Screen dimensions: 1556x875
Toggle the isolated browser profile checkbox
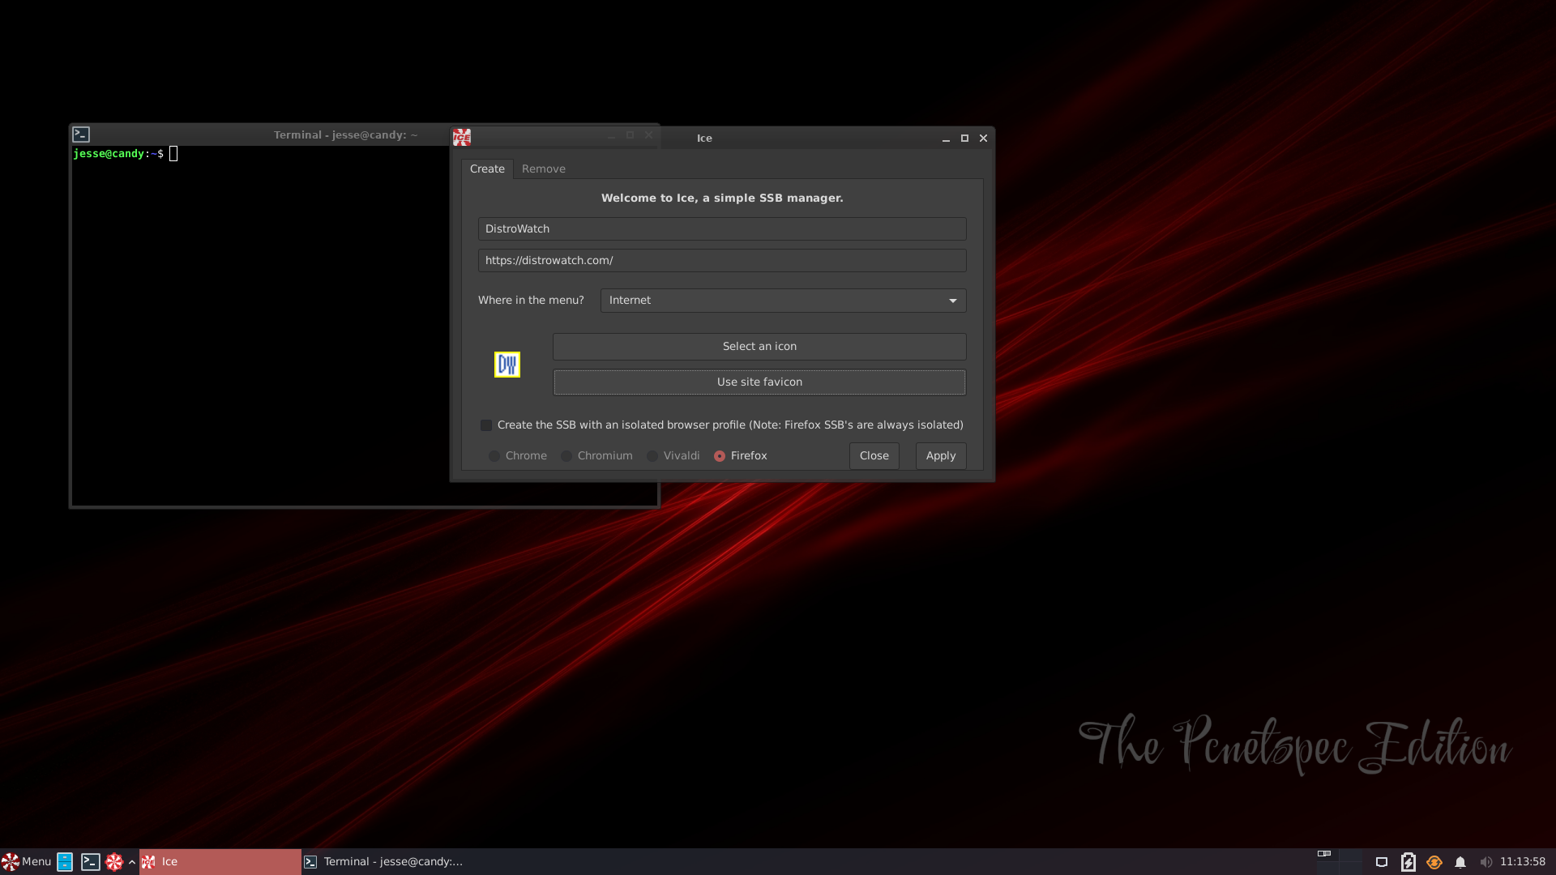point(486,425)
